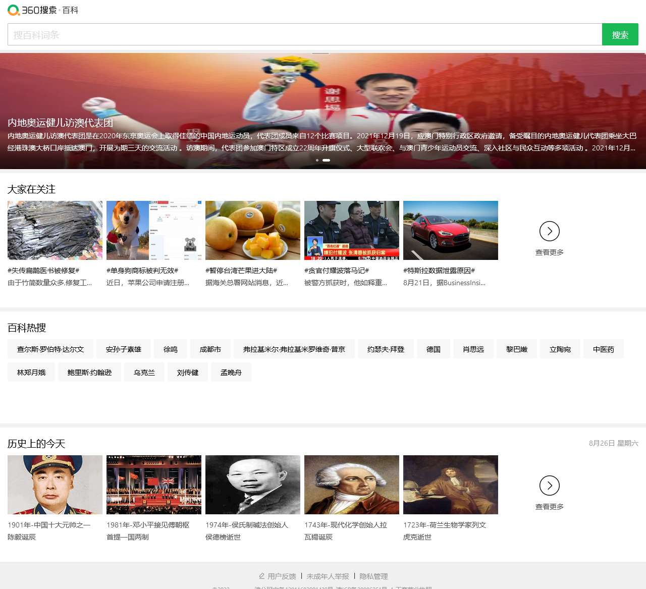Viewport: 646px width, 589px height.
Task: Open the 隐私管理 footer link
Action: pyautogui.click(x=373, y=576)
